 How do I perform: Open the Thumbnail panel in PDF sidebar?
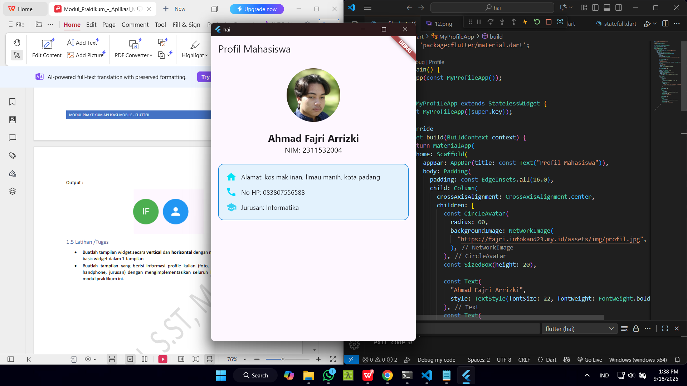[x=13, y=120]
